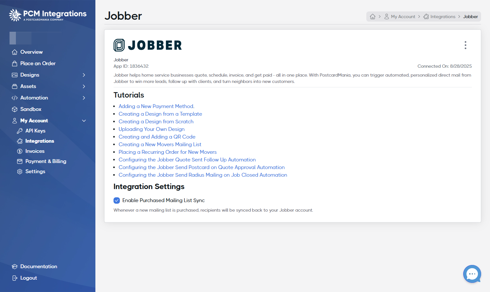This screenshot has height=292, width=490.
Task: Click the Assets box icon
Action: coord(14,86)
